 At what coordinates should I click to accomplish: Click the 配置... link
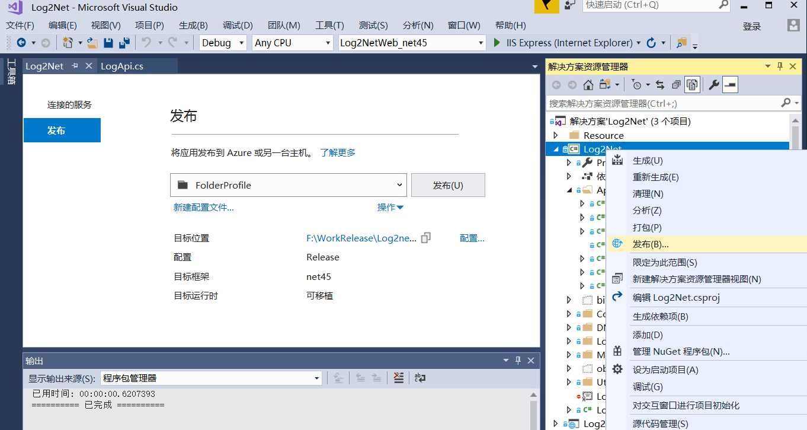[472, 238]
